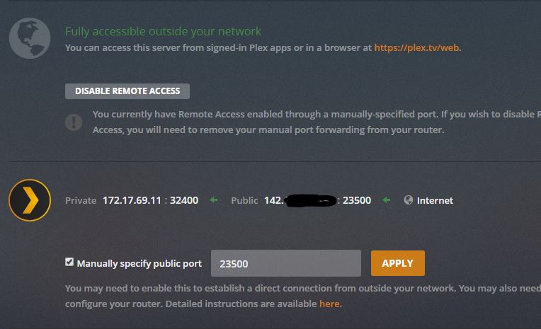Click the public port number 23500 text
This screenshot has width=541, height=329.
(357, 200)
